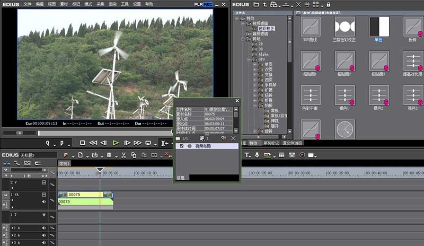The image size is (424, 246).
Task: Select the 褐色1 effect preset
Action: tap(345, 95)
